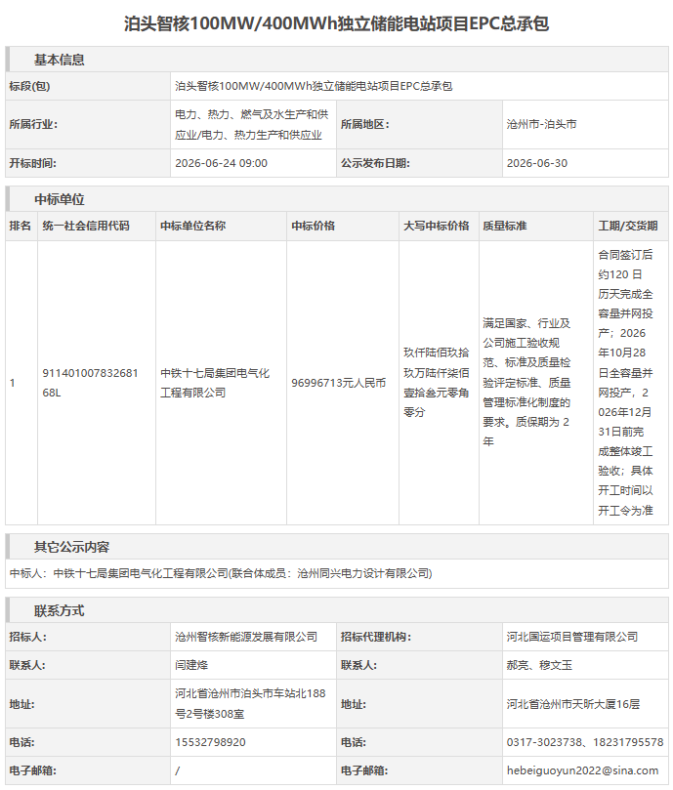Select agency 河北国运项目管理有限公司
This screenshot has height=790, width=673.
coord(572,637)
